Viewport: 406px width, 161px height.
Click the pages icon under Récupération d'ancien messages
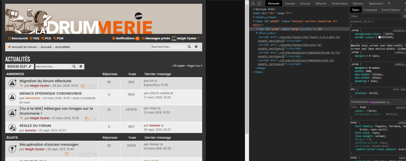67,154
